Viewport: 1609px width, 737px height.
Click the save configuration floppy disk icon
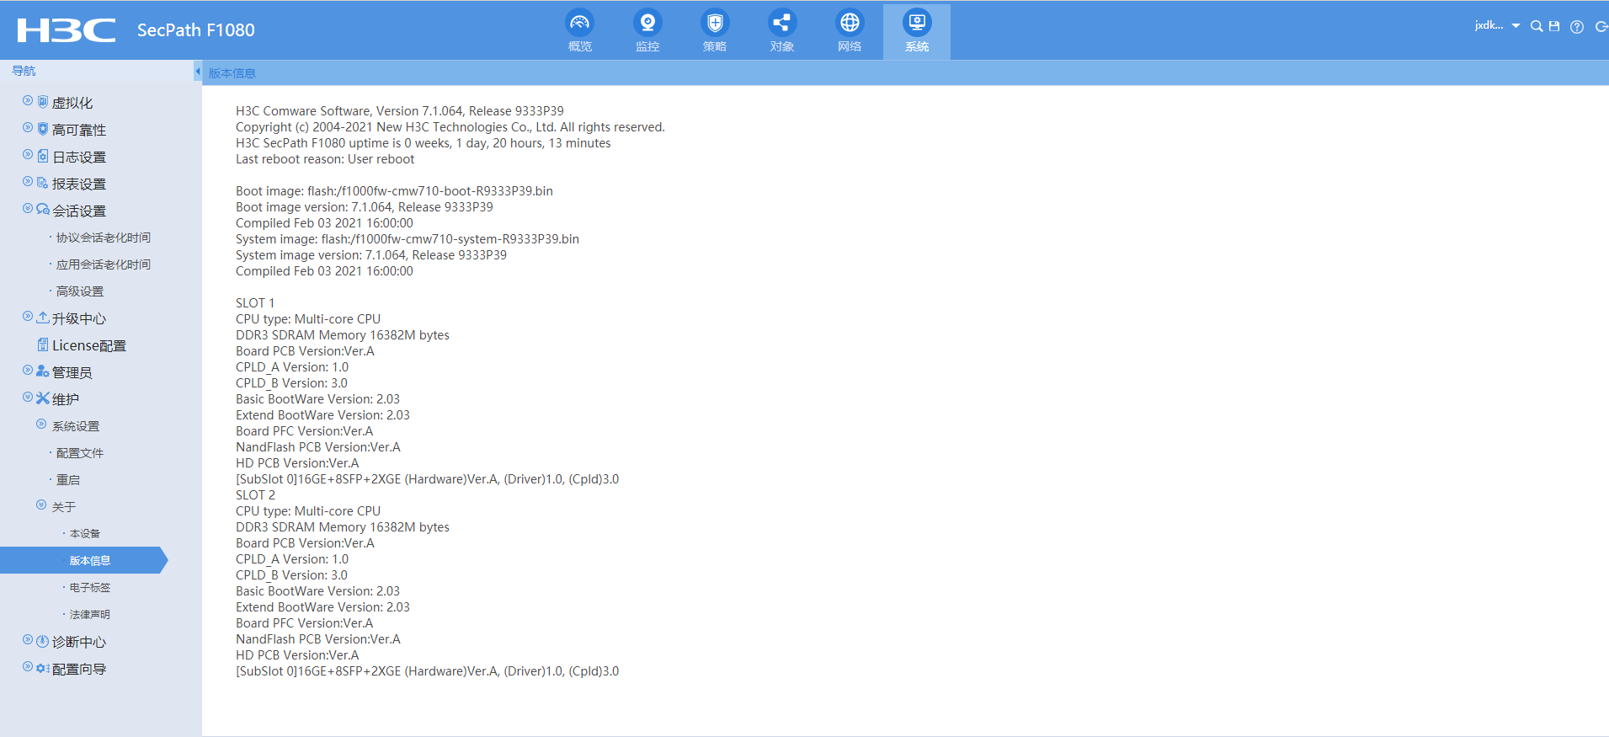click(x=1554, y=26)
